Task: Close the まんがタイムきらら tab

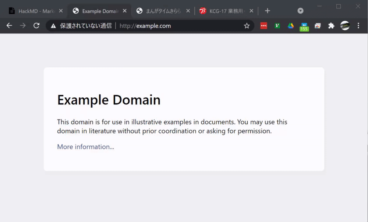Action: point(188,11)
